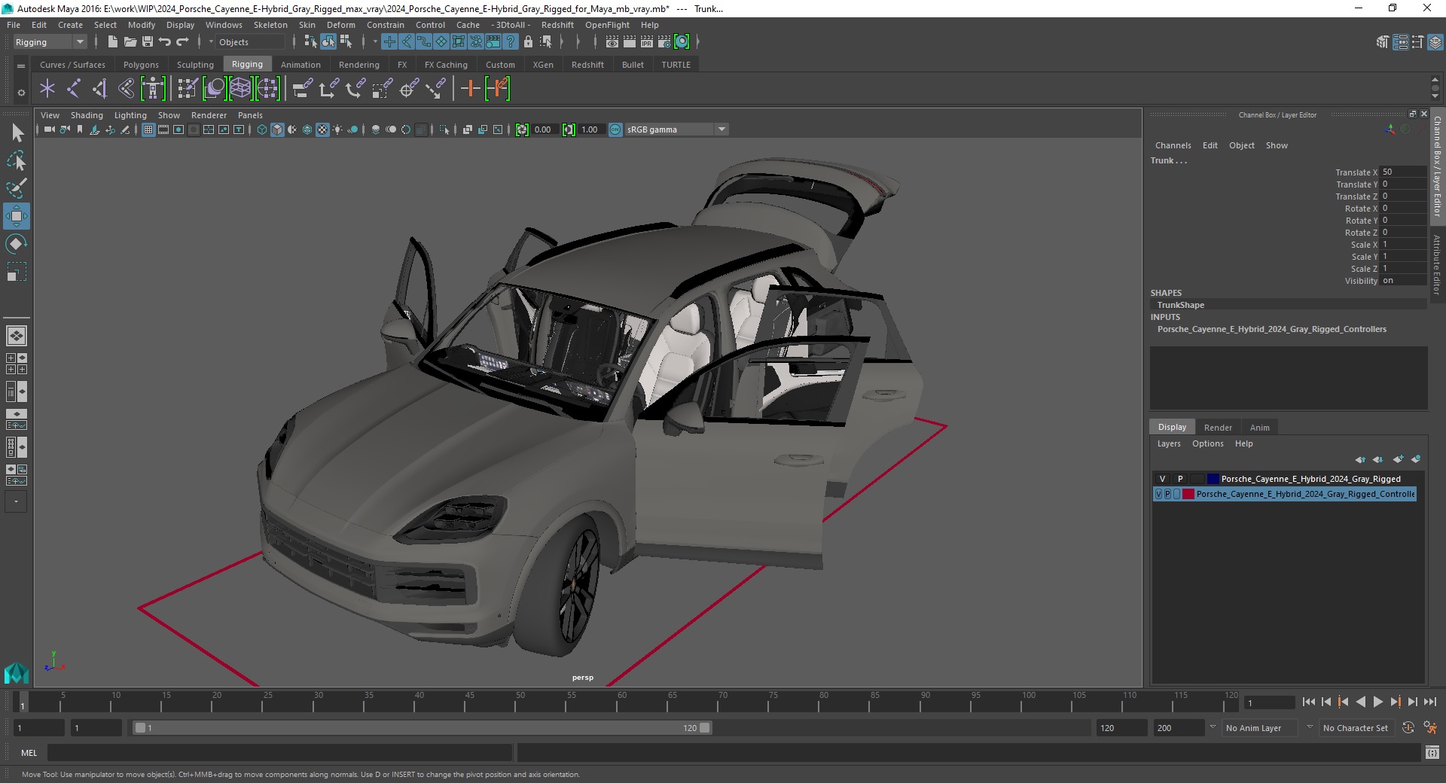Click the Render Current Frame clapperboard icon
Screen dimensions: 1446x783
point(630,42)
